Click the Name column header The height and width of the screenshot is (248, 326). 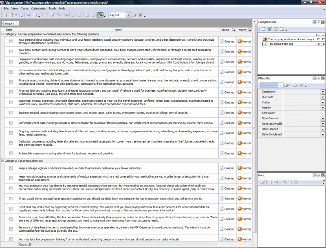118,30
